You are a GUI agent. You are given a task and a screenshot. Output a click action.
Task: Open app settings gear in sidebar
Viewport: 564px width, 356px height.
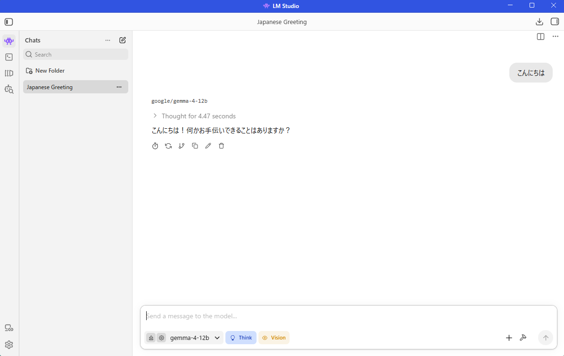pyautogui.click(x=9, y=345)
